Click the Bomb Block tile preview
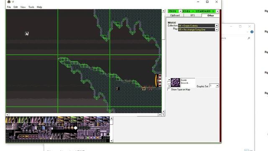 (175, 83)
